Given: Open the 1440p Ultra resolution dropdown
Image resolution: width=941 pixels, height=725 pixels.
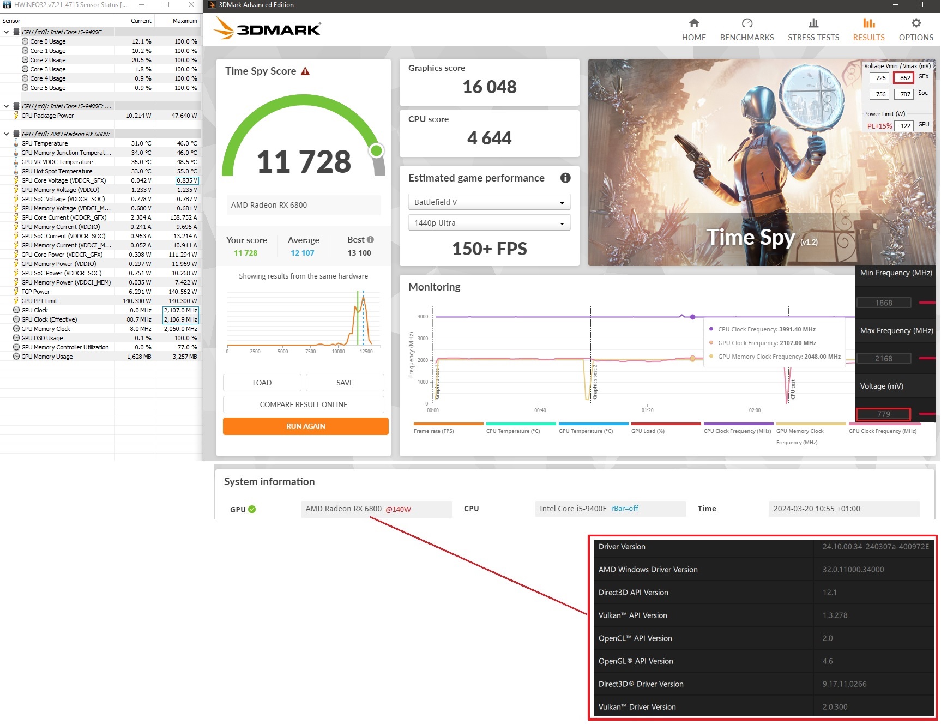Looking at the screenshot, I should 489,223.
